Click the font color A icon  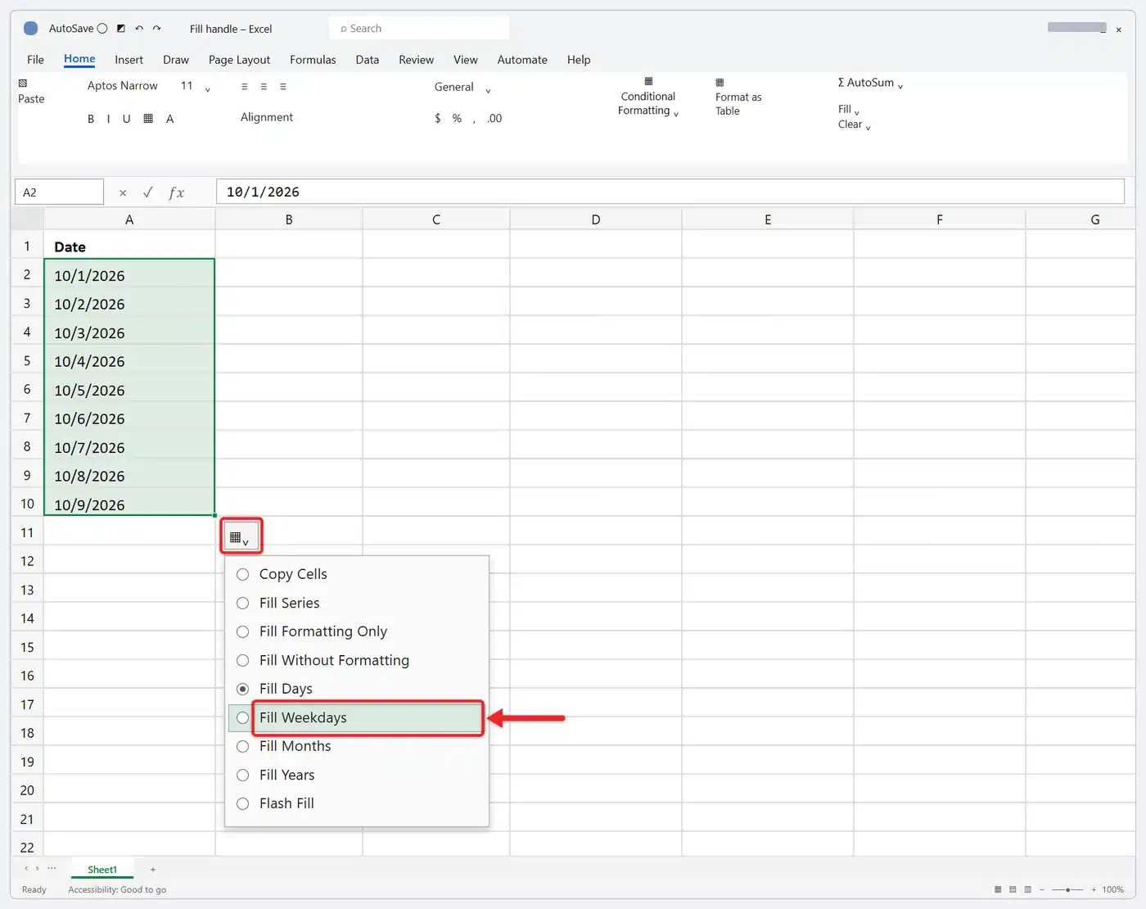click(169, 119)
